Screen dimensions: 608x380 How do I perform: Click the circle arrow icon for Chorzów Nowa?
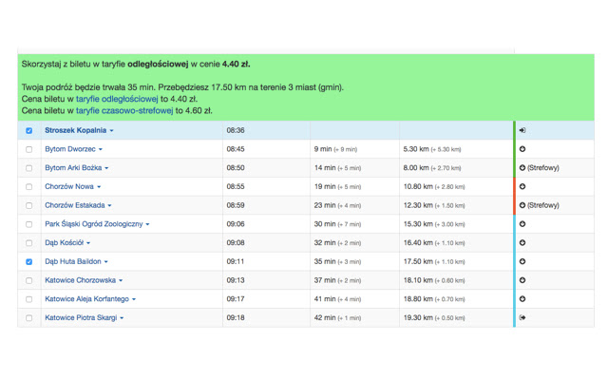(x=522, y=186)
